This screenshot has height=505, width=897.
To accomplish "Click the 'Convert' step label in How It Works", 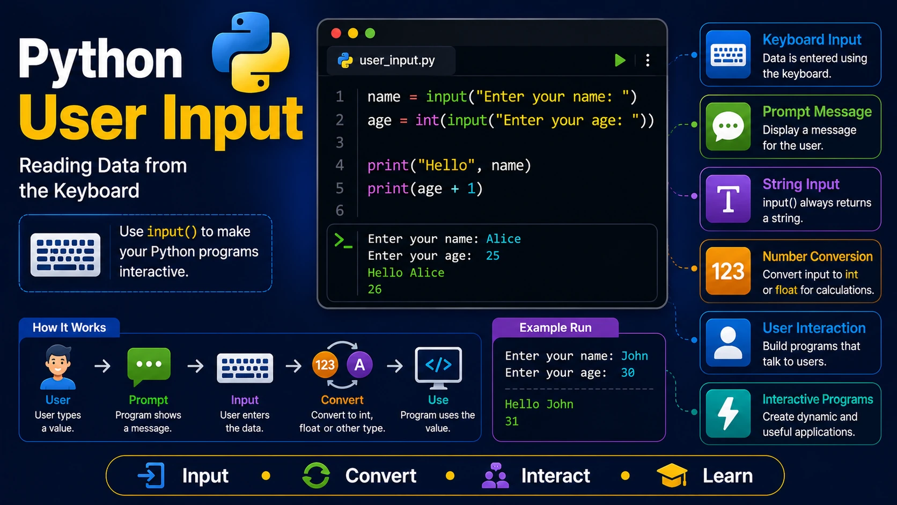I will [x=342, y=400].
